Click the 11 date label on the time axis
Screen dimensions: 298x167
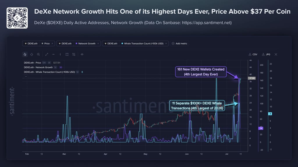(x=241, y=154)
